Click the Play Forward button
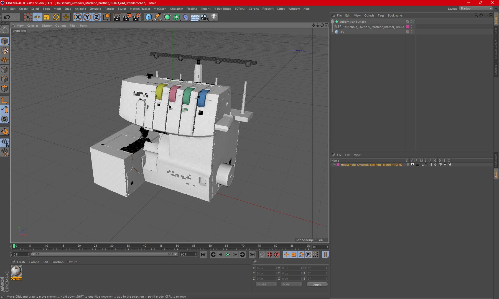499x299 pixels. (x=228, y=255)
